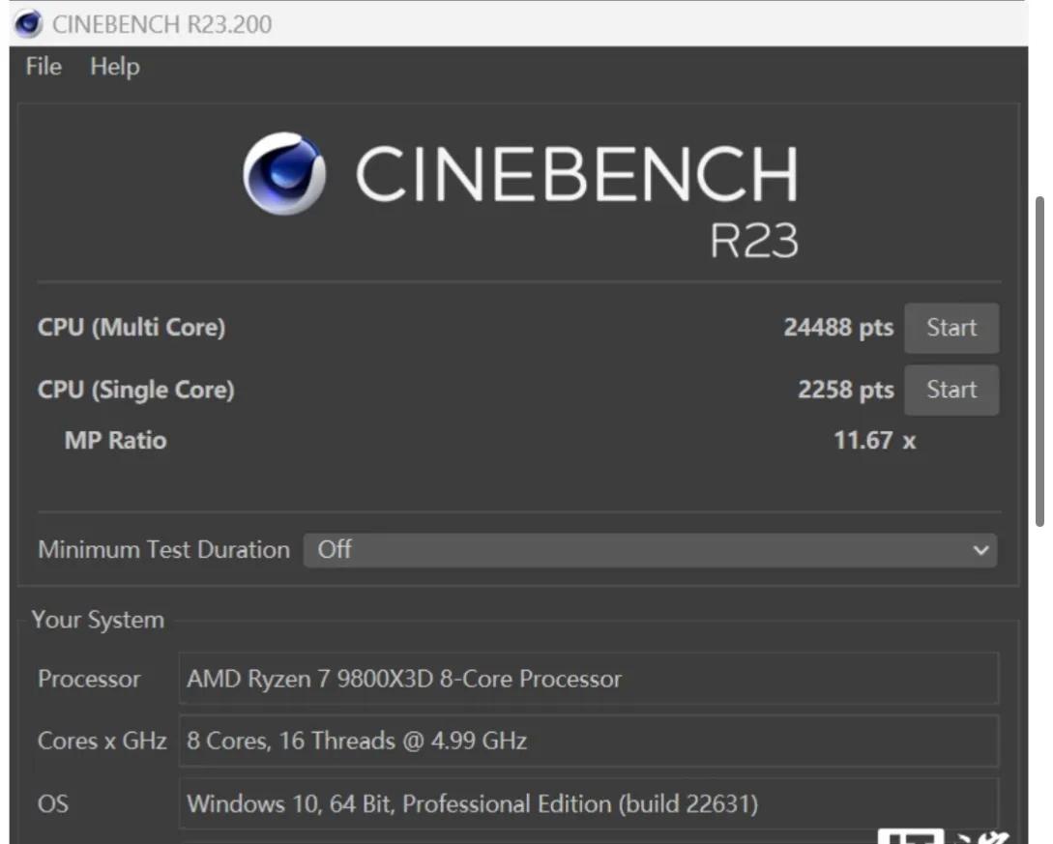Viewport: 1053px width, 844px height.
Task: Click the watermark logo in bottom-right corner
Action: tap(944, 835)
